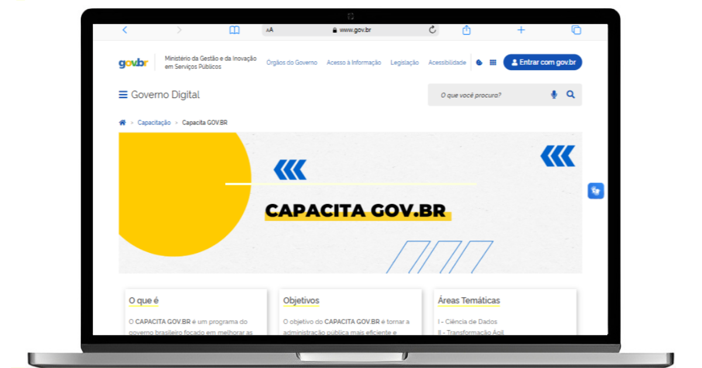Open Acessibilidade link
The height and width of the screenshot is (368, 702).
[447, 63]
